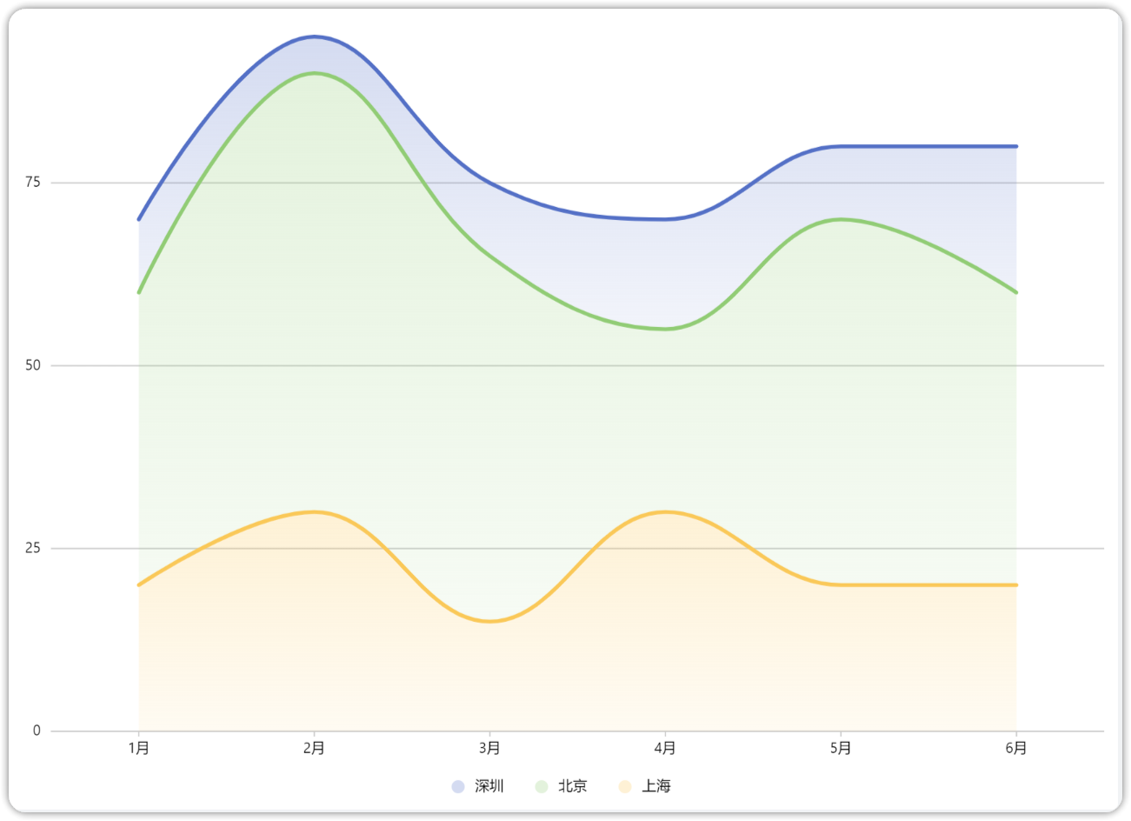The width and height of the screenshot is (1131, 821).
Task: Click the green line's peak at 5月
Action: (841, 219)
